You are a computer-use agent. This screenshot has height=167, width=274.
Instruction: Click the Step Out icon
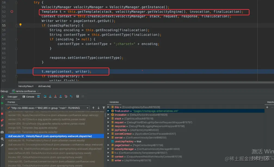point(60,96)
